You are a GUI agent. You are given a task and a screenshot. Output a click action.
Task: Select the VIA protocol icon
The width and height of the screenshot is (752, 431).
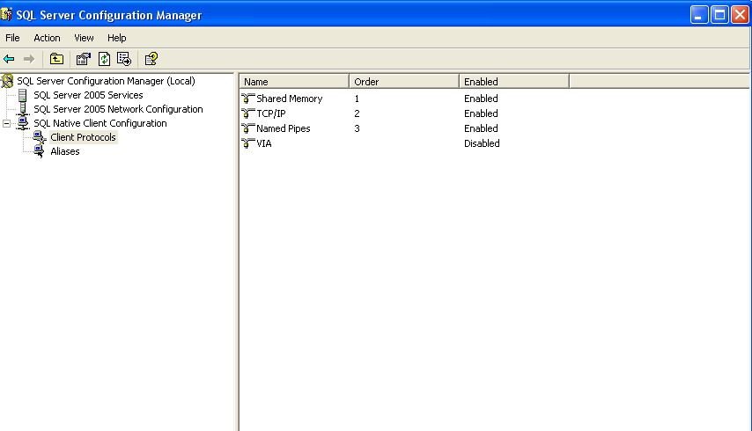pyautogui.click(x=247, y=143)
